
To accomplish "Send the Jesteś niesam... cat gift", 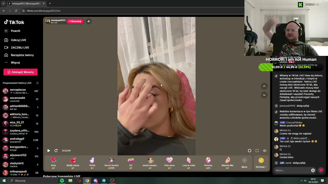I will (x=150, y=163).
